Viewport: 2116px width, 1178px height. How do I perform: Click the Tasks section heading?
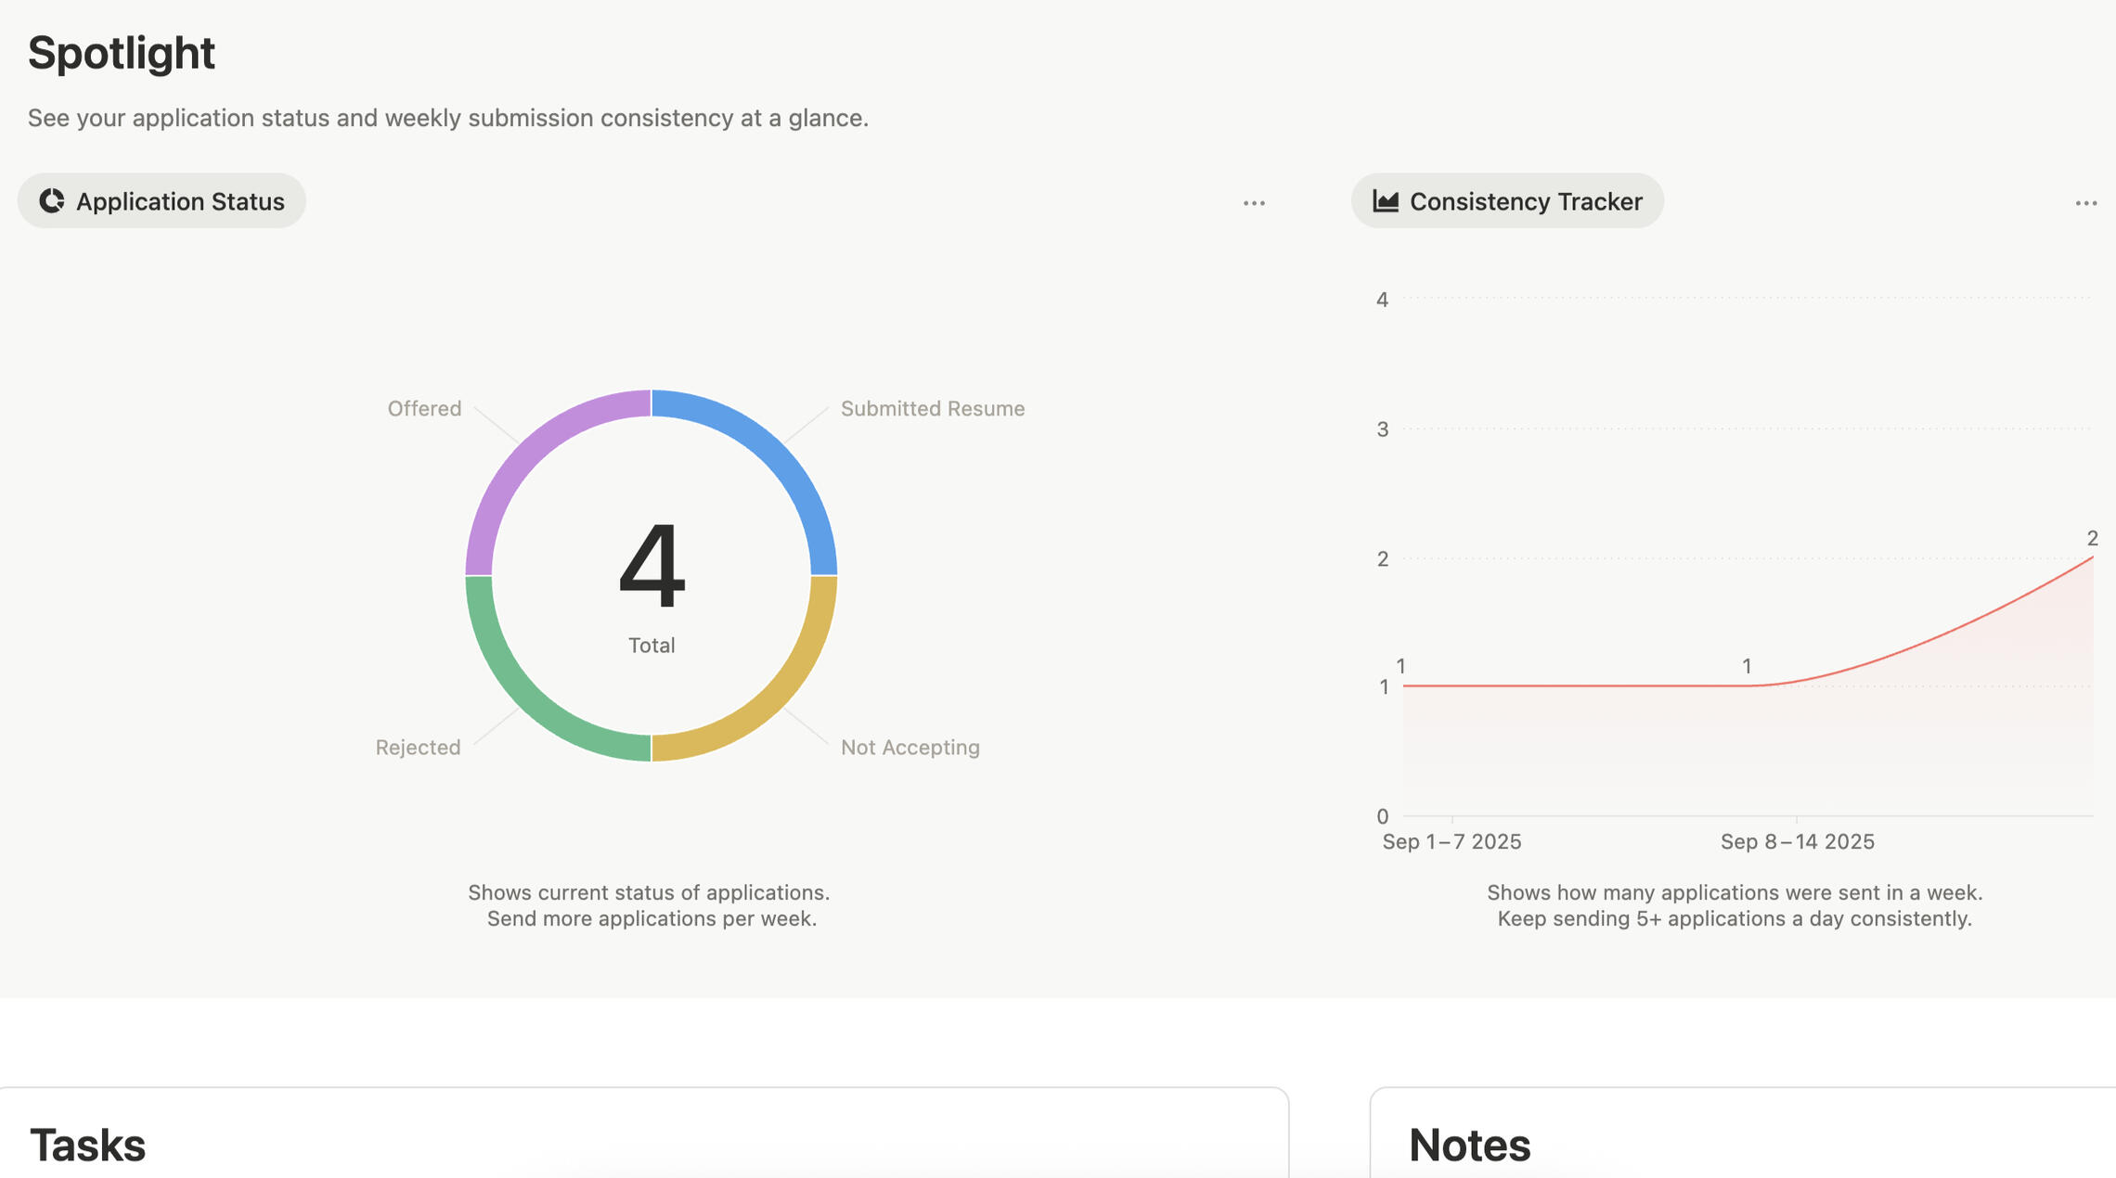click(x=87, y=1145)
